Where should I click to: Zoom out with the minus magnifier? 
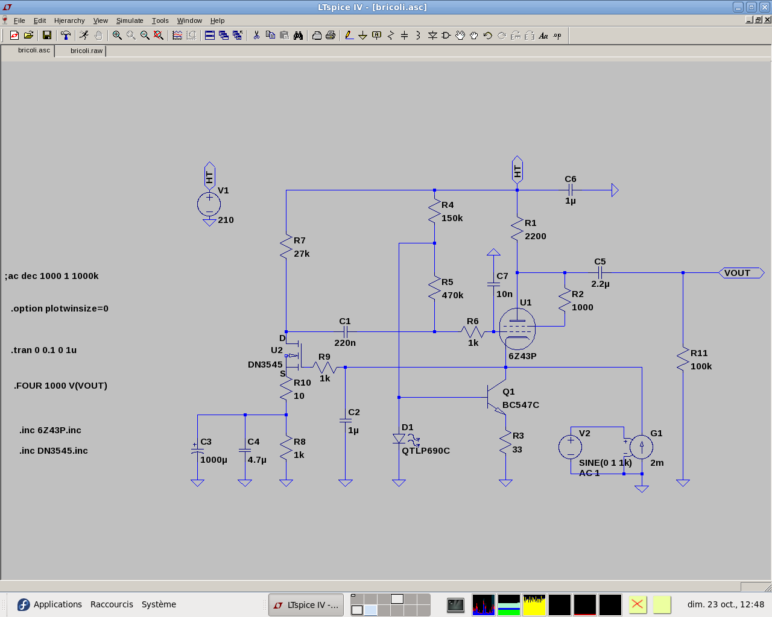click(x=145, y=36)
